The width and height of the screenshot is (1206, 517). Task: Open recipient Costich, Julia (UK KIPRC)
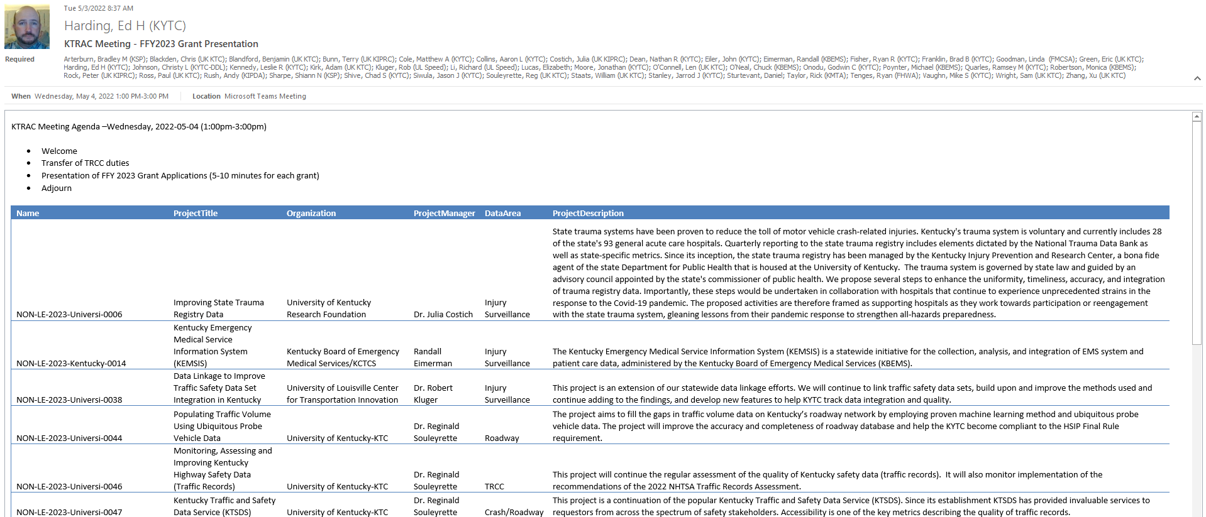pyautogui.click(x=588, y=59)
